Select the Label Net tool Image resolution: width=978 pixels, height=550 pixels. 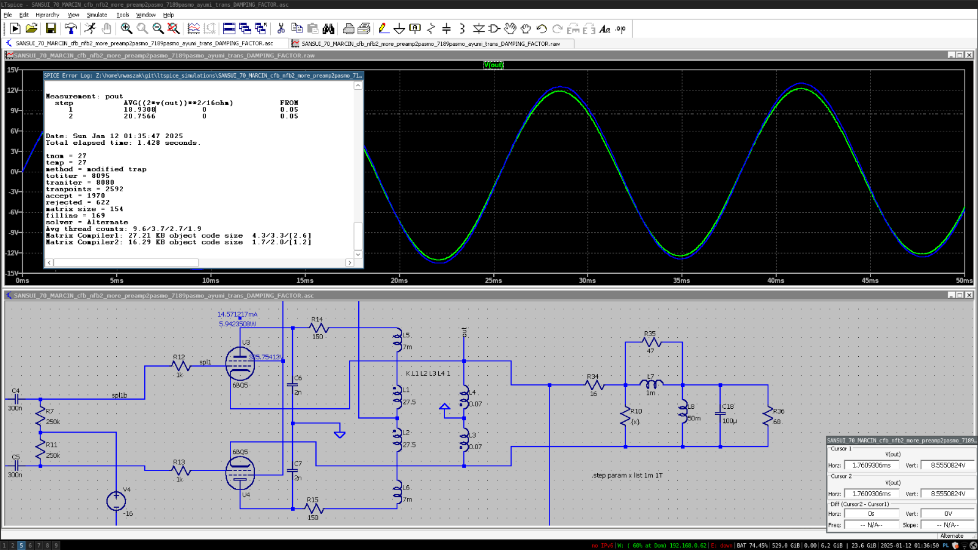(415, 28)
